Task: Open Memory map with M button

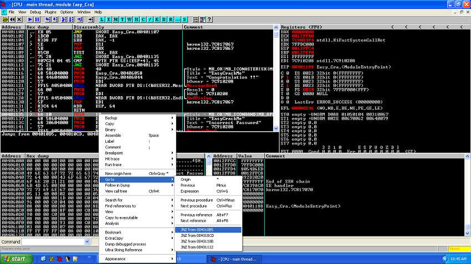Action: pos(116,19)
